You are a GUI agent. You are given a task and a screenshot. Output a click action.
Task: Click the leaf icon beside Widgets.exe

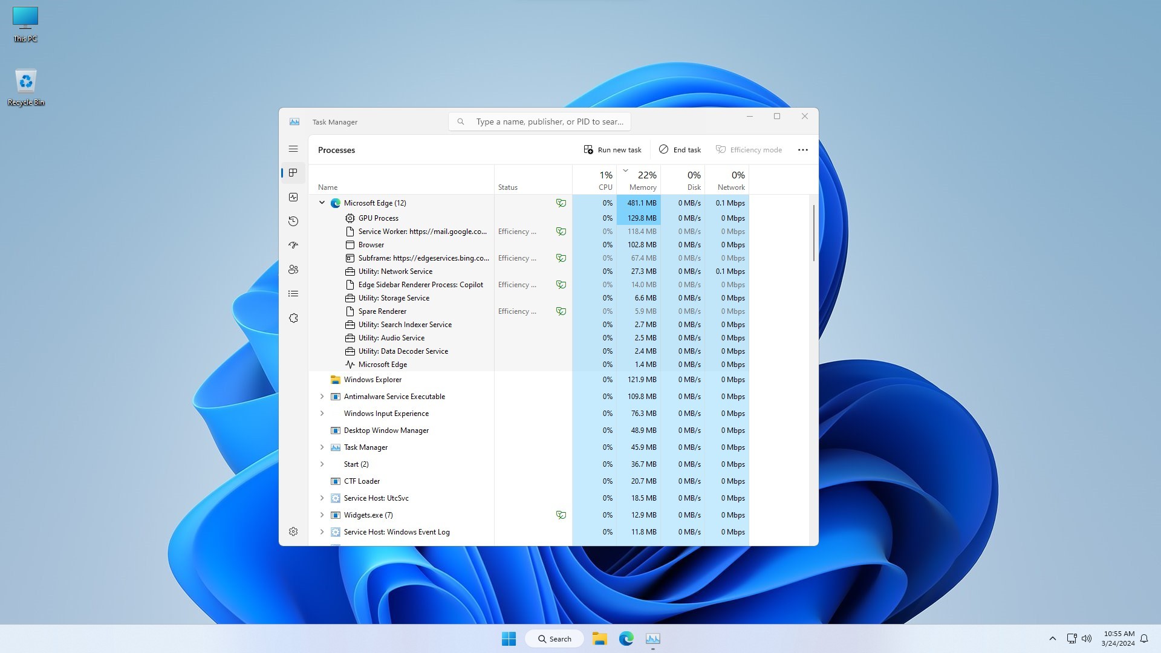[x=561, y=515]
